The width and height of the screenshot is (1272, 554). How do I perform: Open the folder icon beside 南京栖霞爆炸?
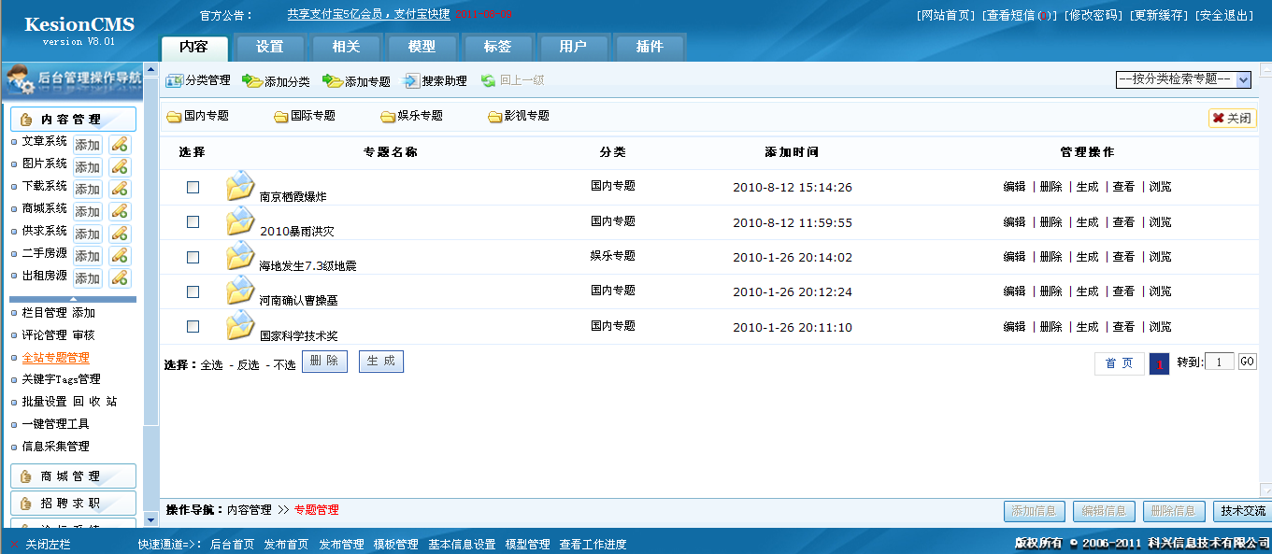click(239, 185)
